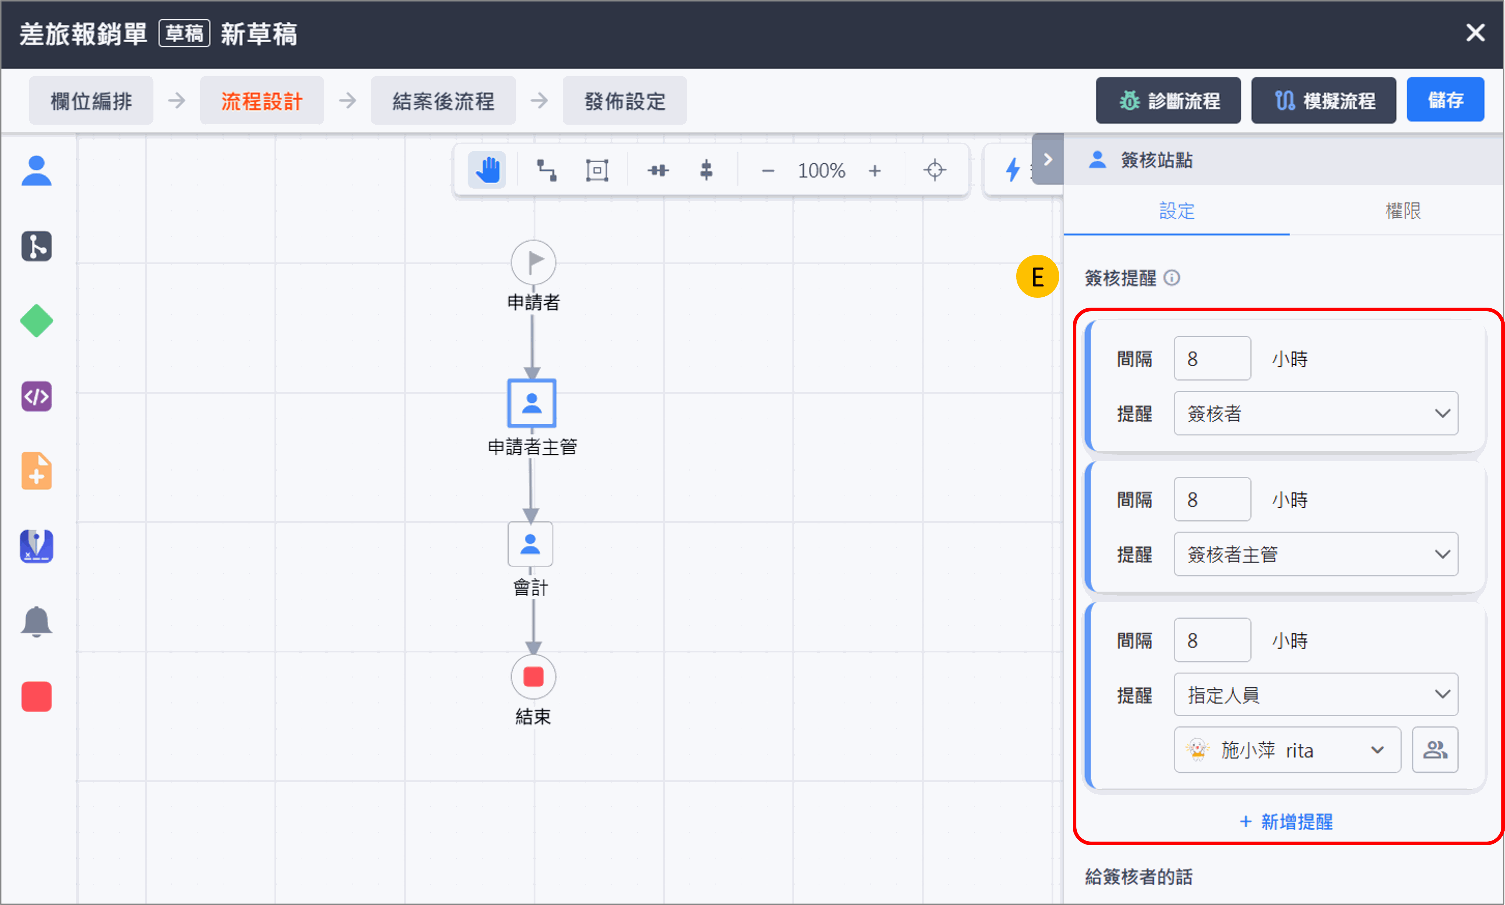The height and width of the screenshot is (905, 1505).
Task: Go to the 結案後流程 step
Action: pyautogui.click(x=443, y=101)
